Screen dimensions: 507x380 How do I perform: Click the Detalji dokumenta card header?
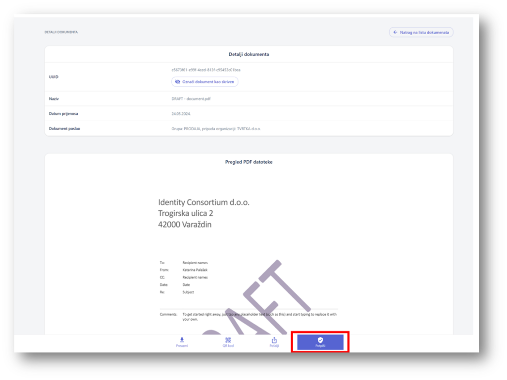tap(249, 54)
